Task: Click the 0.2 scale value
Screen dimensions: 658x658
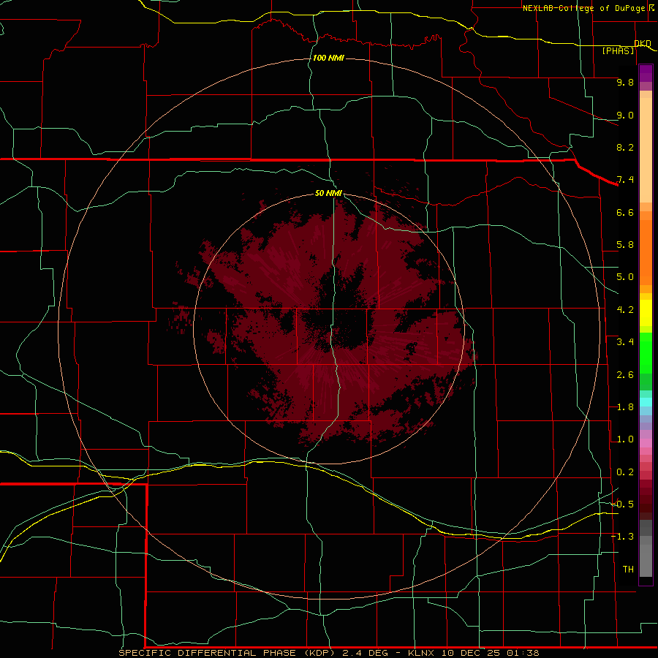Action: (x=625, y=472)
